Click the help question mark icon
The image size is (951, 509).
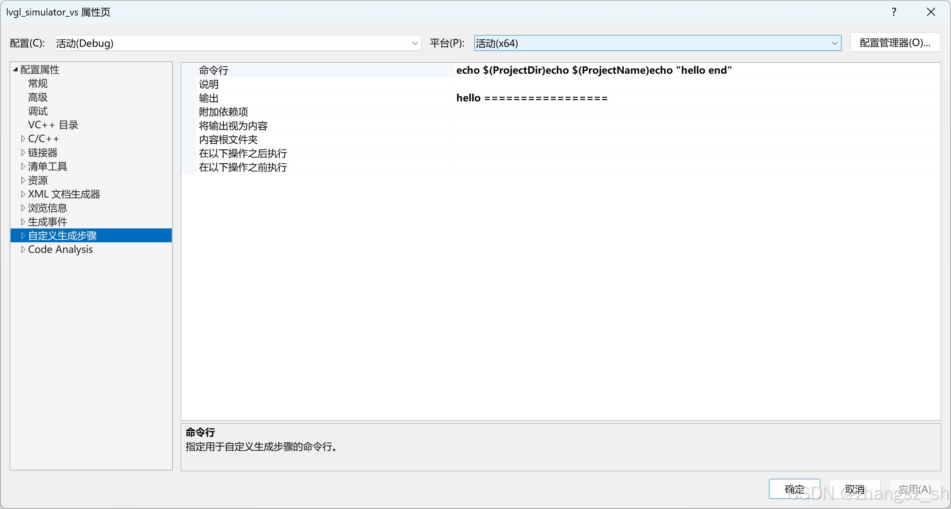[894, 12]
